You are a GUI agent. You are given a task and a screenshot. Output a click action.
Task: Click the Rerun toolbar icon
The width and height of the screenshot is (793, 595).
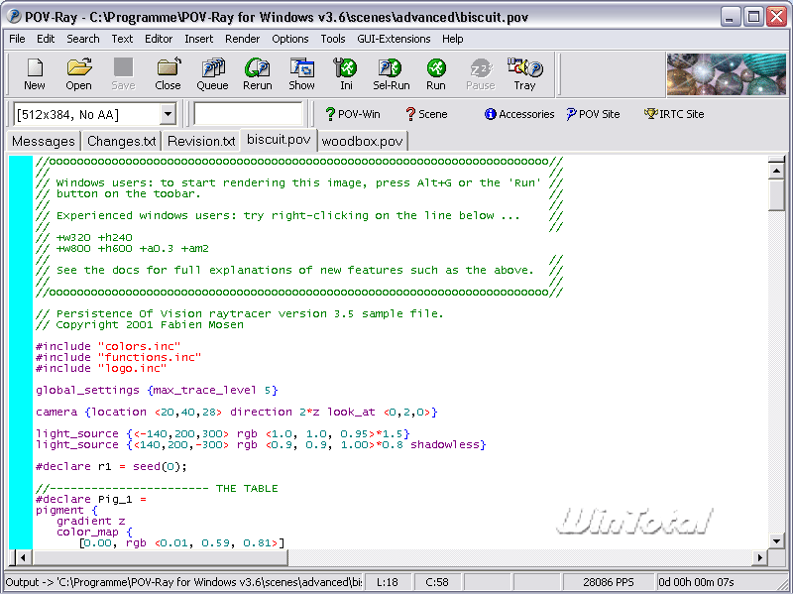coord(258,73)
